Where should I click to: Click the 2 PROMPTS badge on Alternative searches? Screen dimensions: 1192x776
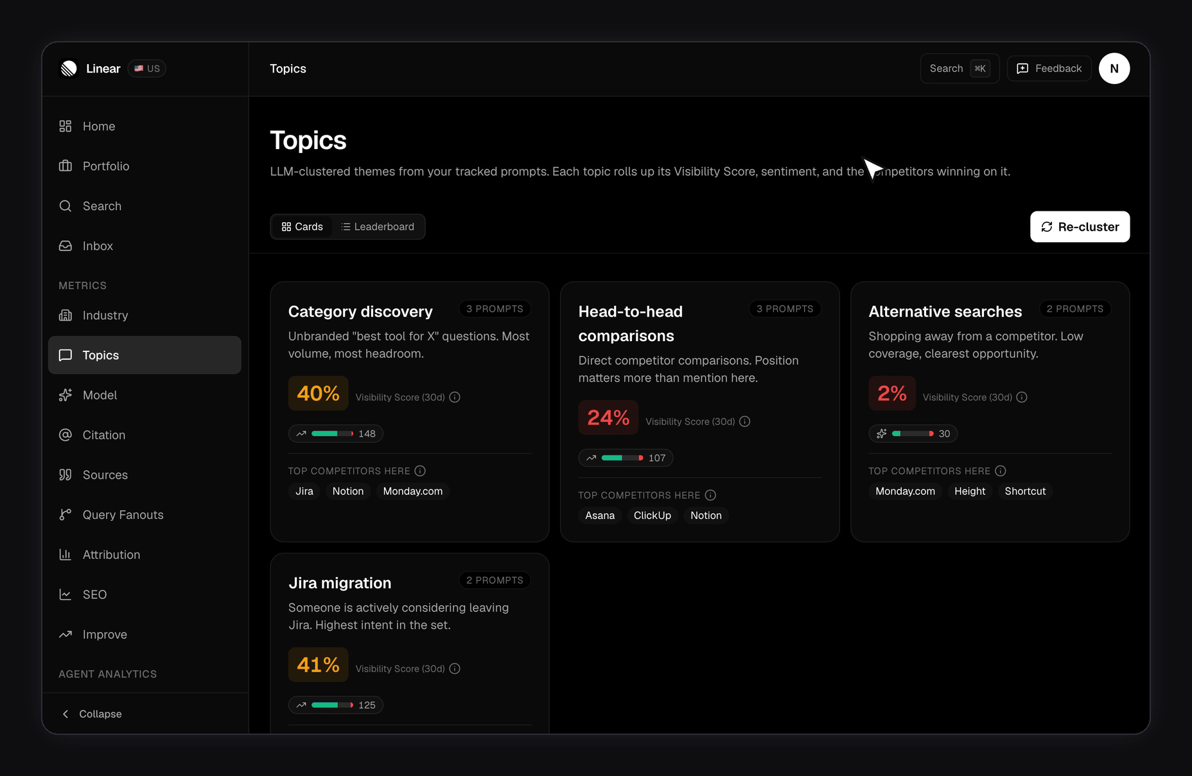pyautogui.click(x=1075, y=309)
